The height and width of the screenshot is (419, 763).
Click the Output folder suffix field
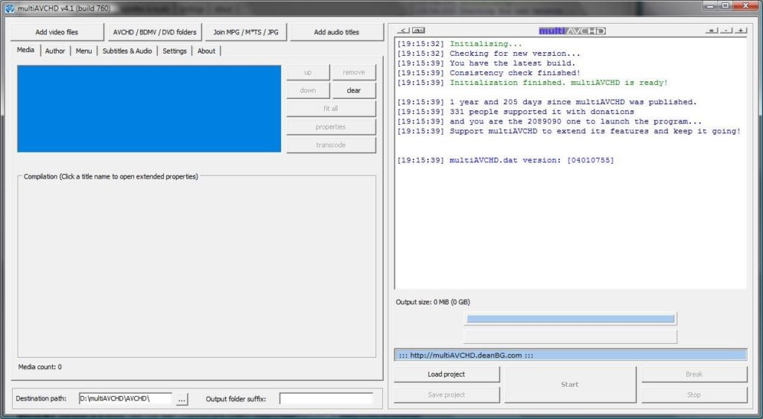point(326,399)
